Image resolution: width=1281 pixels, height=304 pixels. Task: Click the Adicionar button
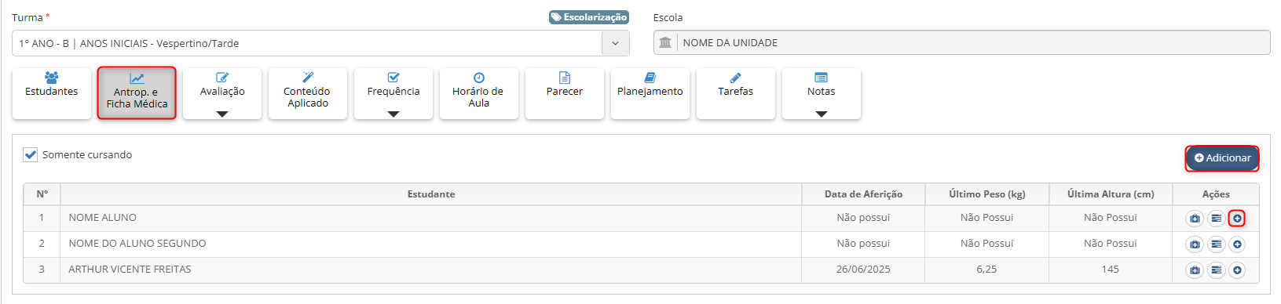tap(1222, 158)
